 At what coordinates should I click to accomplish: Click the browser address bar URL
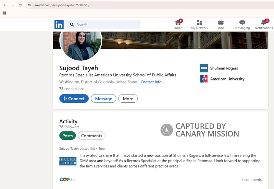click(x=62, y=5)
